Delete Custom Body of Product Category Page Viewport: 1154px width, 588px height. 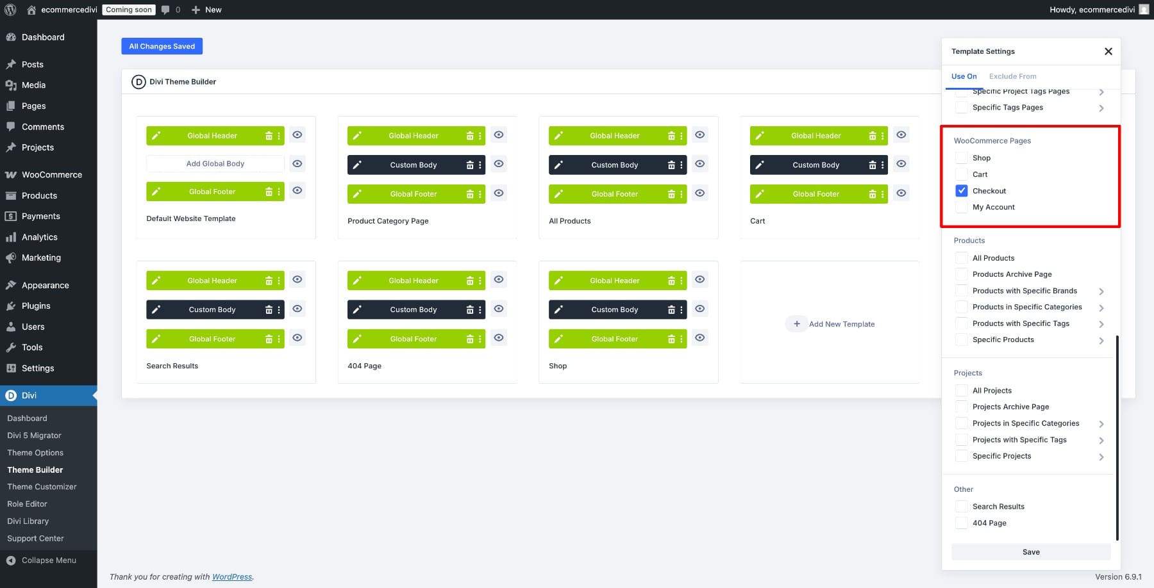tap(470, 165)
